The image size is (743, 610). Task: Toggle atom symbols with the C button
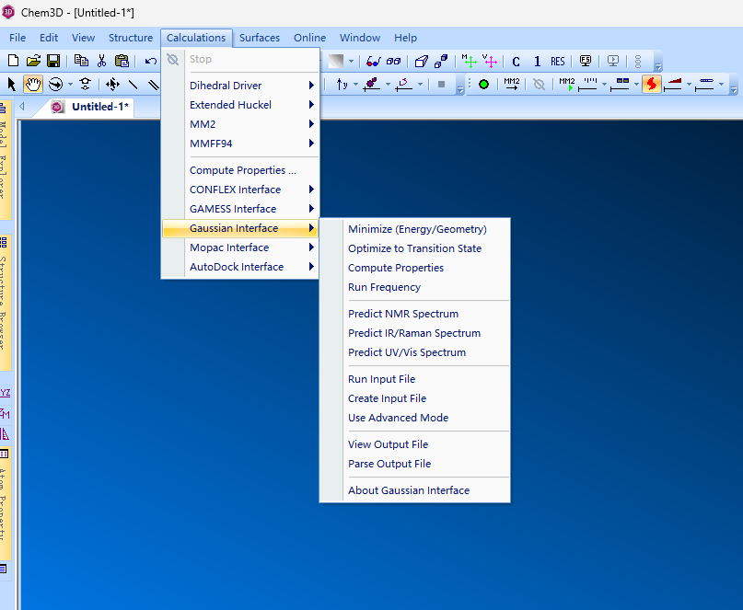[x=516, y=62]
